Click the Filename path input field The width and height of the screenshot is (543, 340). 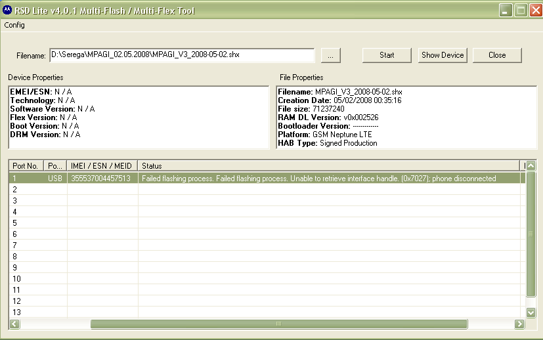182,55
